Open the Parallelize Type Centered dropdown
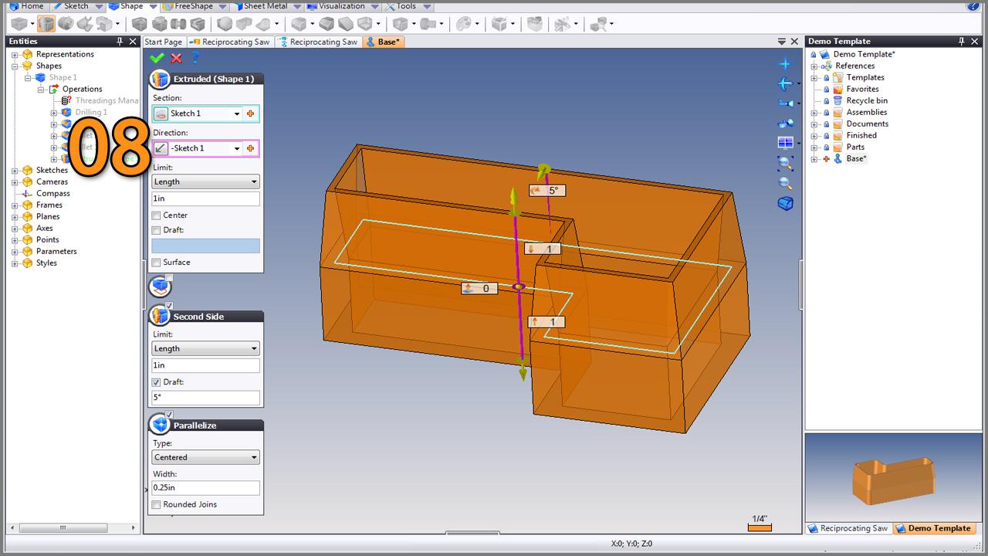988x556 pixels. tap(205, 457)
